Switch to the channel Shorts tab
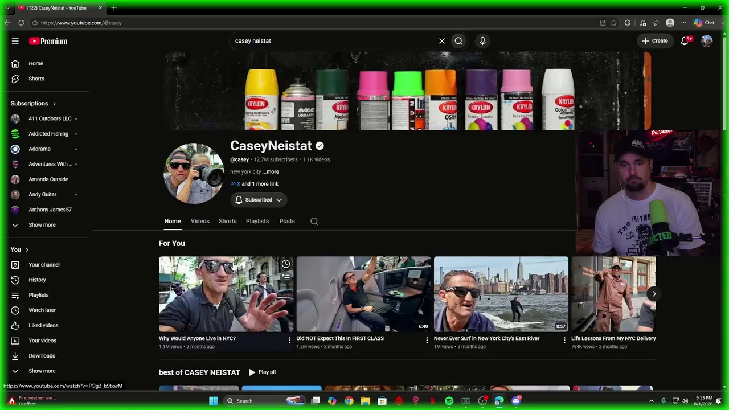This screenshot has height=410, width=729. pyautogui.click(x=228, y=222)
